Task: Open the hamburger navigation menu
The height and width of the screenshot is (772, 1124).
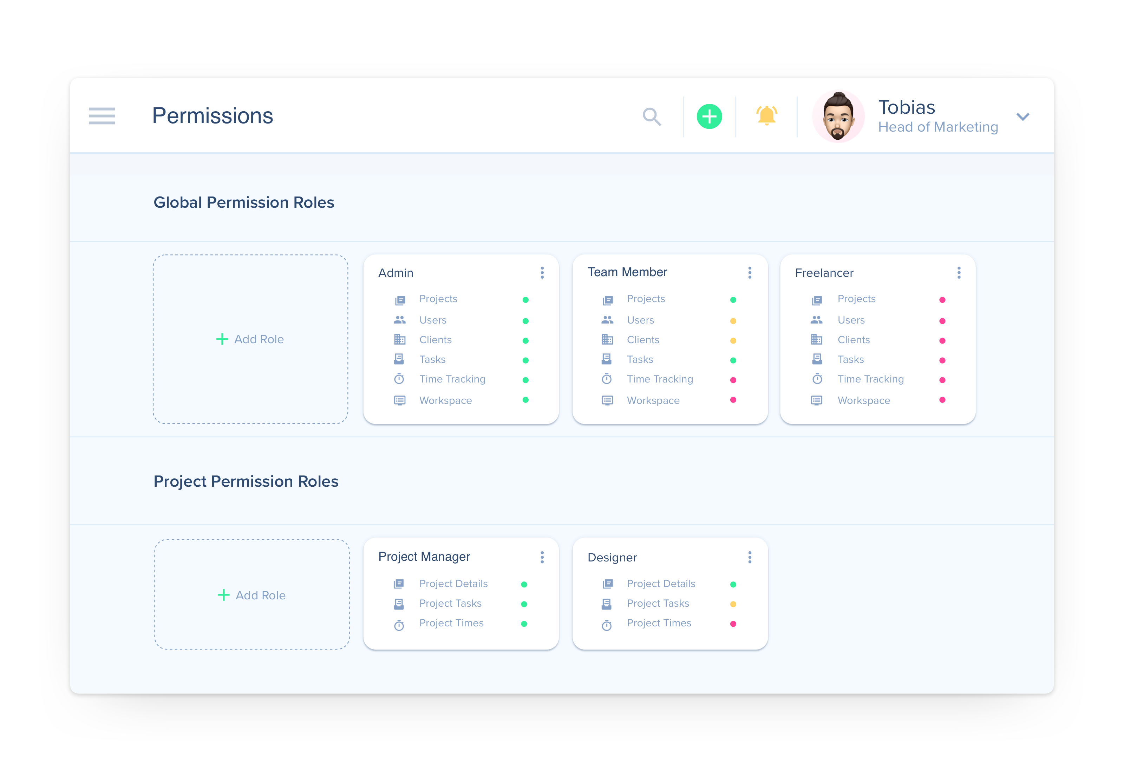Action: coord(102,116)
